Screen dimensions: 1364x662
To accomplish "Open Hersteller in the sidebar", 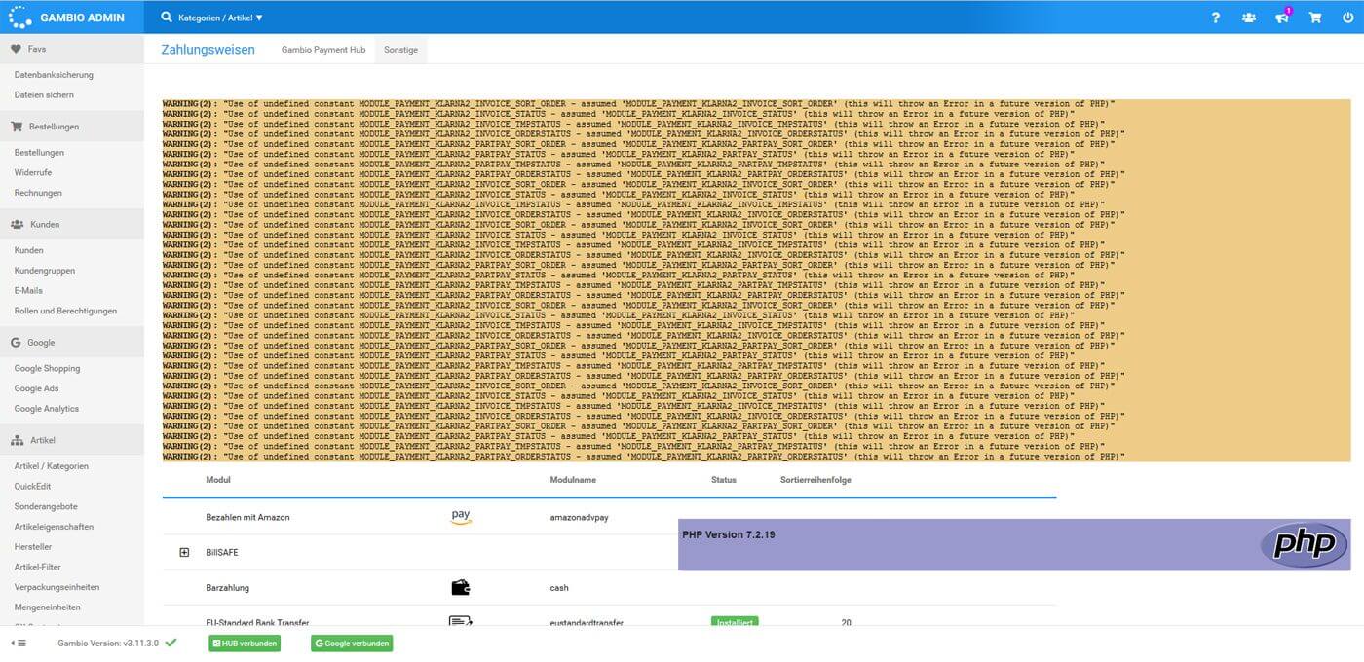I will 33,547.
